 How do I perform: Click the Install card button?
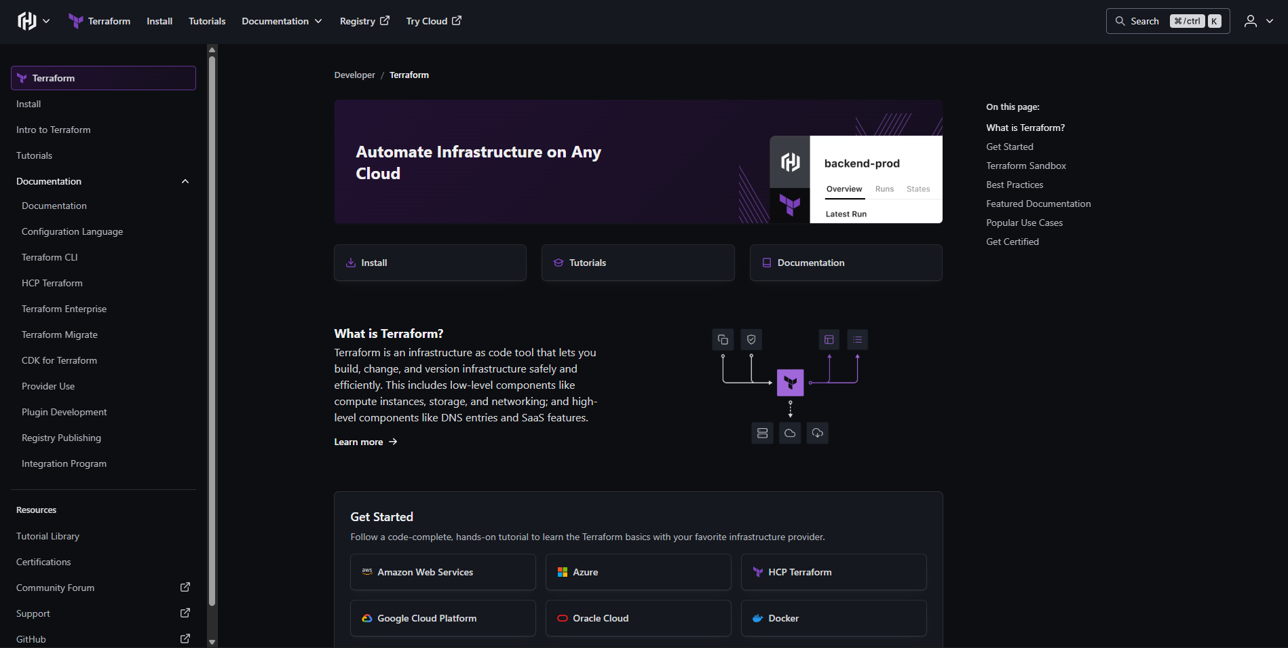coord(430,263)
